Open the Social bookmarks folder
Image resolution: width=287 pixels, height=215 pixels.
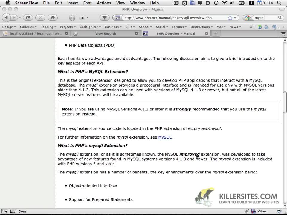(162, 27)
